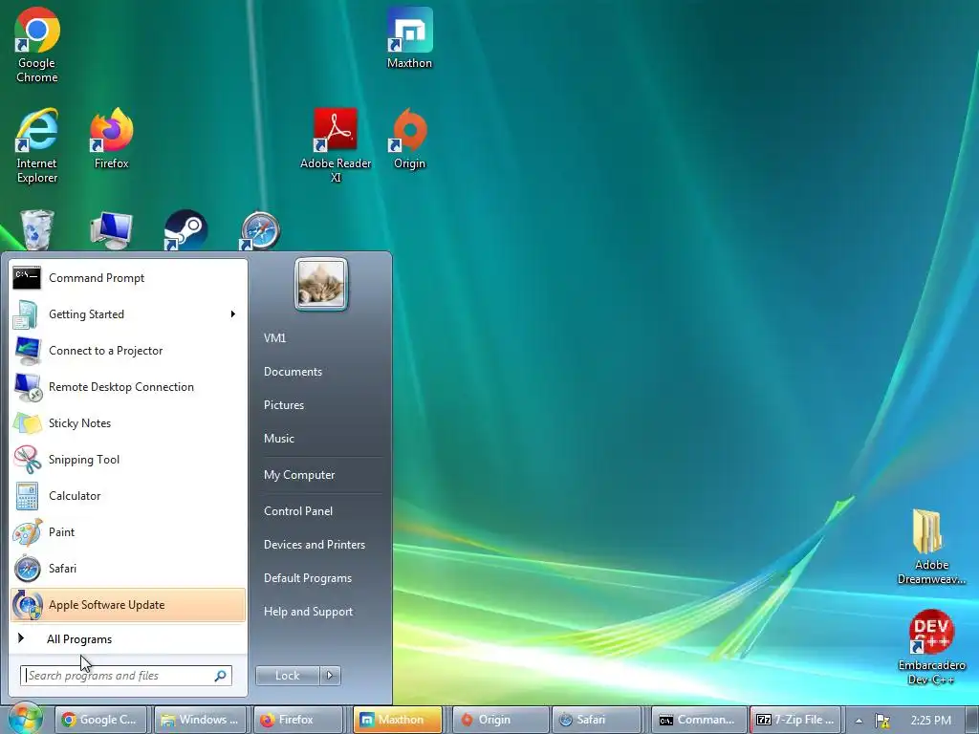Click the Snipping Tool scissors icon

[27, 460]
